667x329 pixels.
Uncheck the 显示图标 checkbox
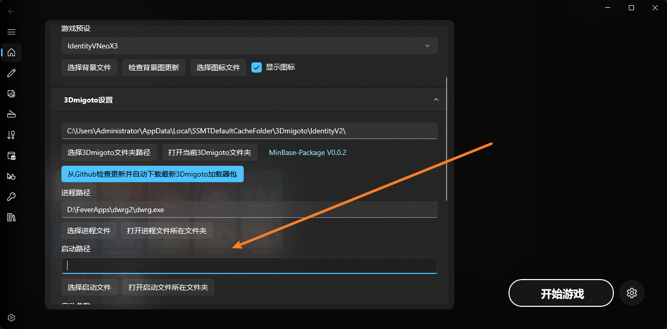[257, 67]
